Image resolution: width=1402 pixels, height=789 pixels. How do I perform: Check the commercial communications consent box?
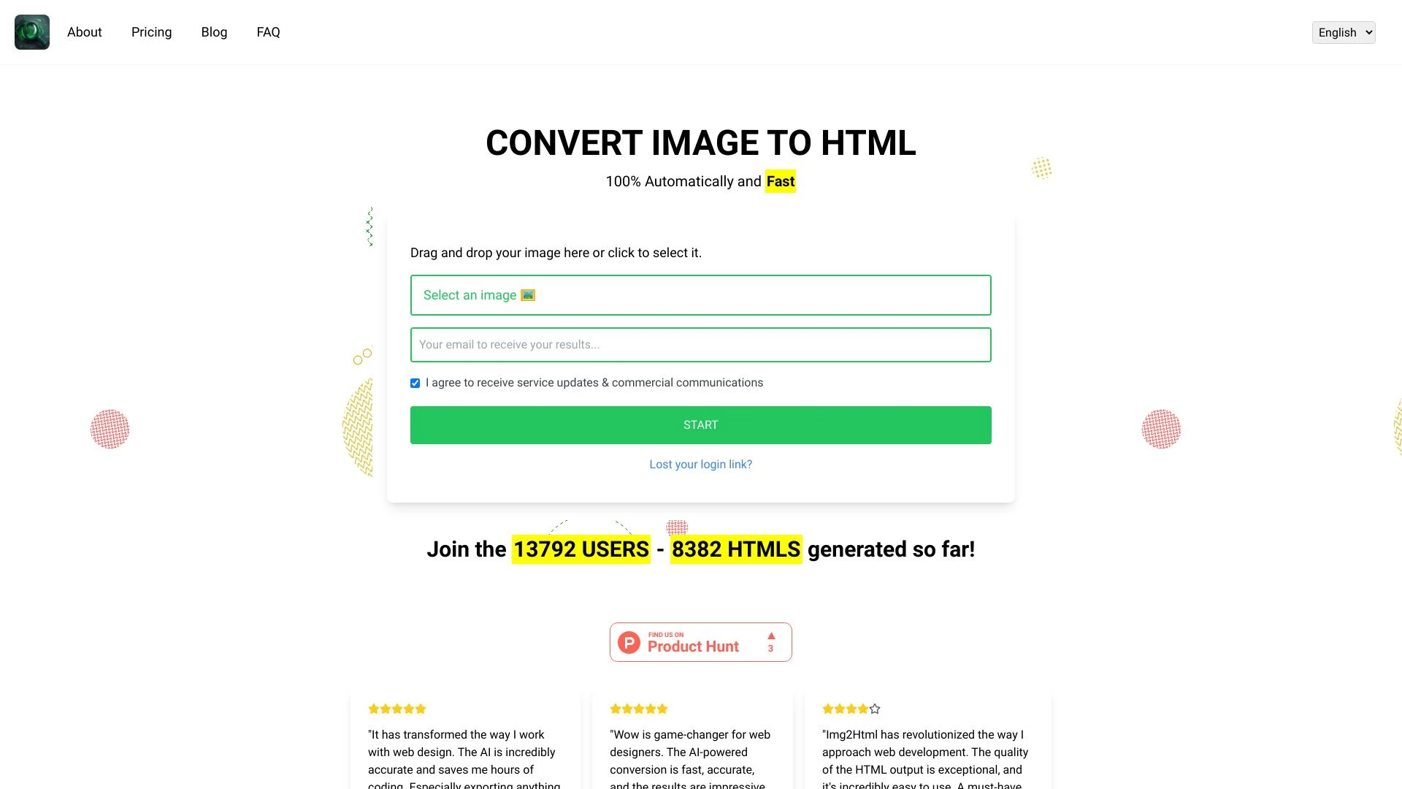pos(415,383)
